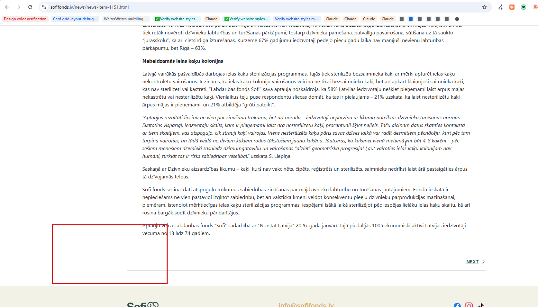This screenshot has width=538, height=307.
Task: Click the paragraph starting Latvijā vairākās pašvaldībās
Action: pyautogui.click(x=303, y=89)
